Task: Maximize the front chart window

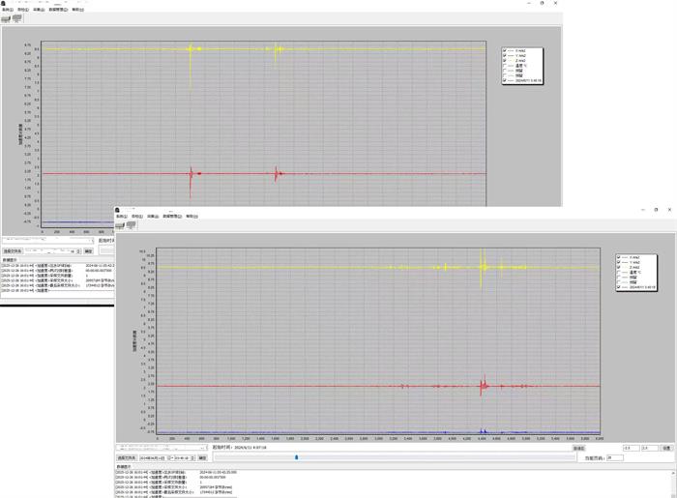Action: click(656, 209)
